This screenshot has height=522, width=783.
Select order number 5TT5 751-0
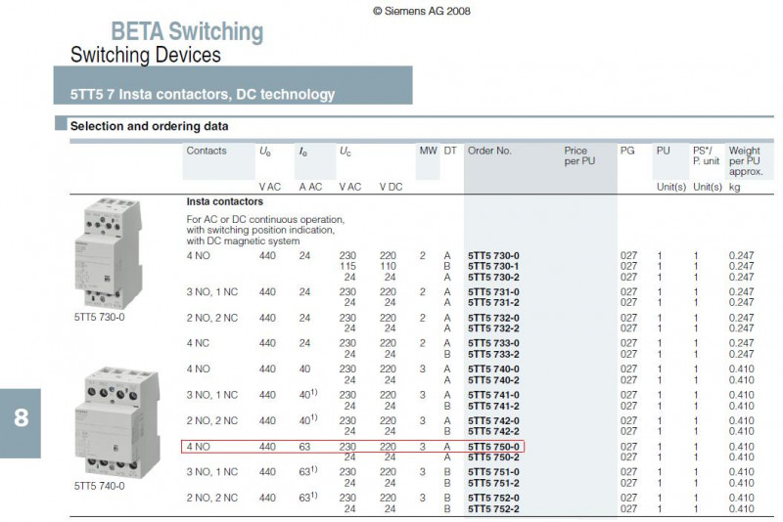(x=493, y=472)
